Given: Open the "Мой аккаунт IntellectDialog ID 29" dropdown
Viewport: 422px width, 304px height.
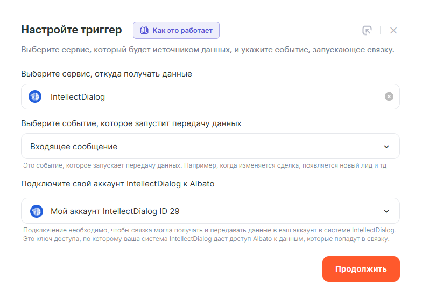Looking at the screenshot, I should [x=205, y=211].
